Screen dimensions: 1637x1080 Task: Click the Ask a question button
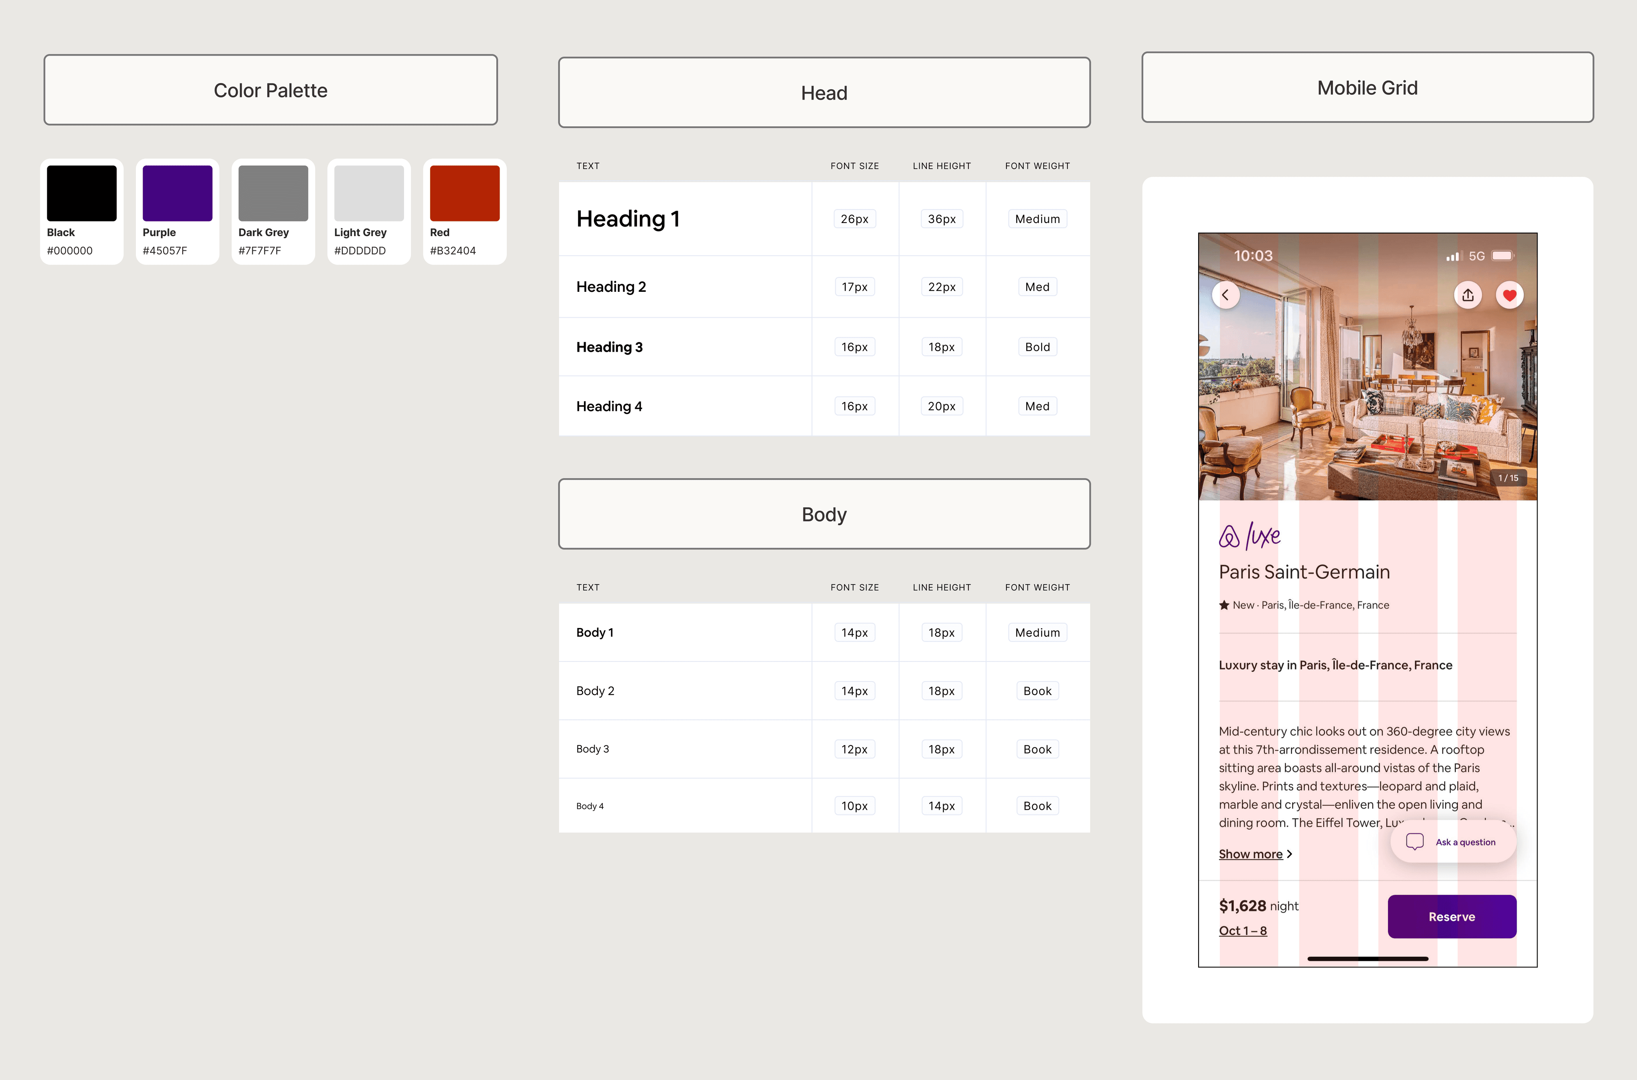1465,842
